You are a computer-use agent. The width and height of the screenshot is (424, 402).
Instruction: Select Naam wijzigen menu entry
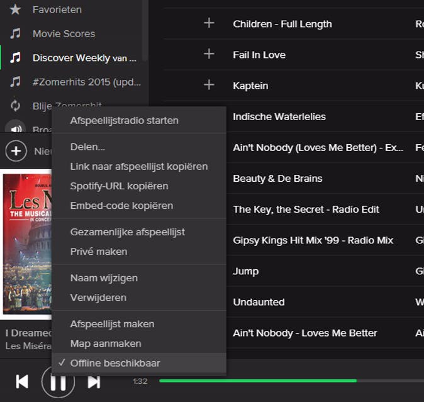pos(139,278)
